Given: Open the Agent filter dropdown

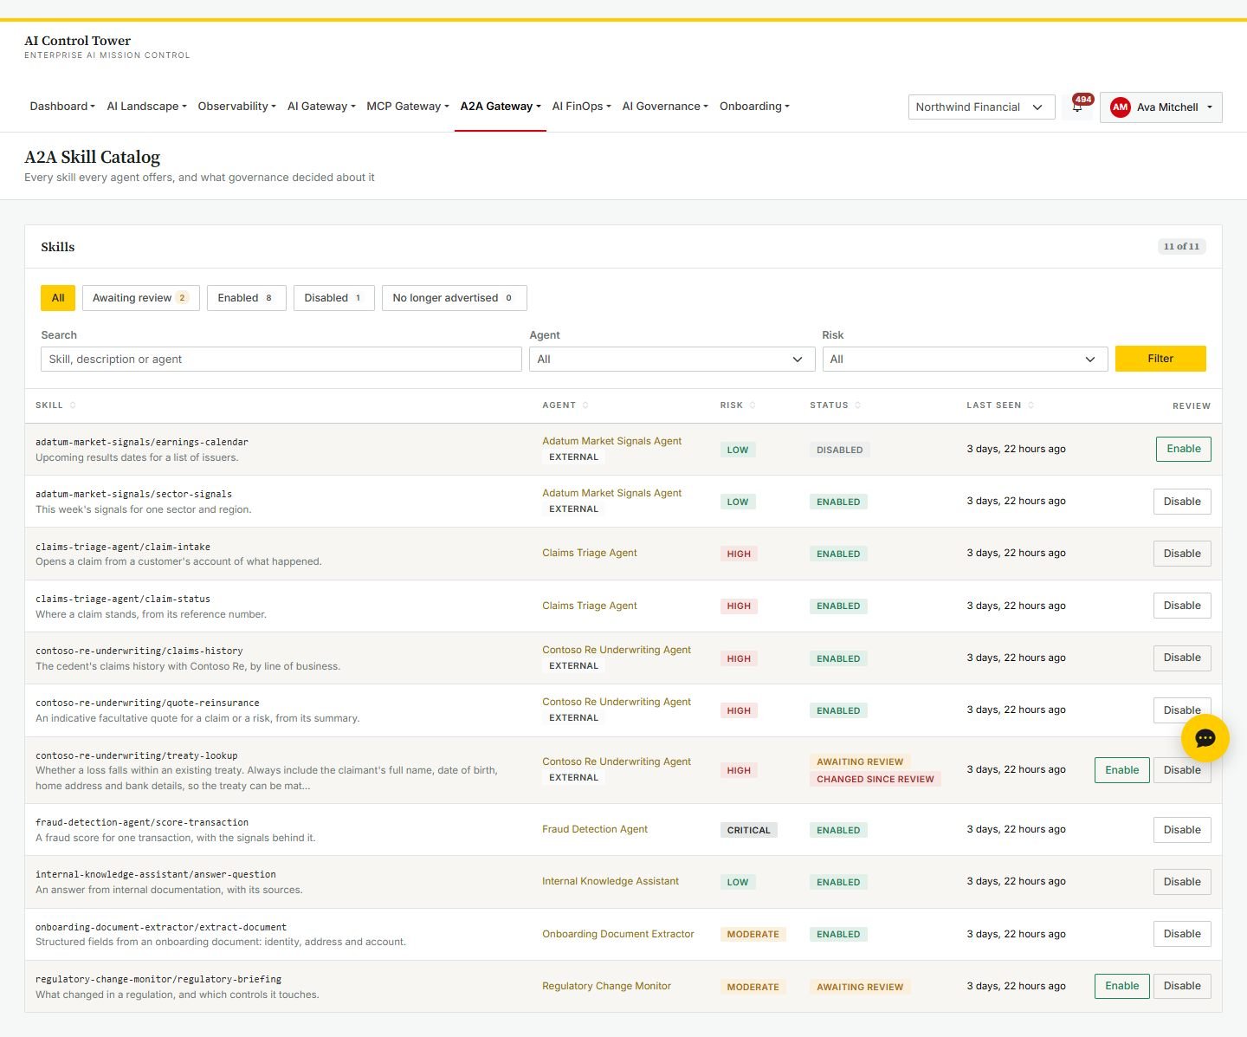Looking at the screenshot, I should [672, 360].
